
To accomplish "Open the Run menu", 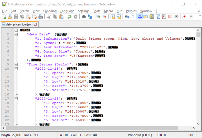I will [120, 11].
